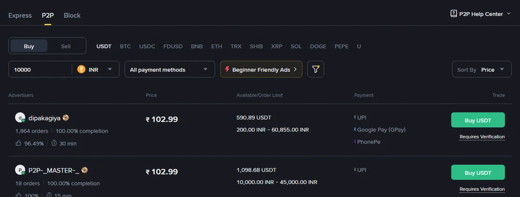This screenshot has width=520, height=197.
Task: Select the BNB coin tab
Action: [196, 46]
